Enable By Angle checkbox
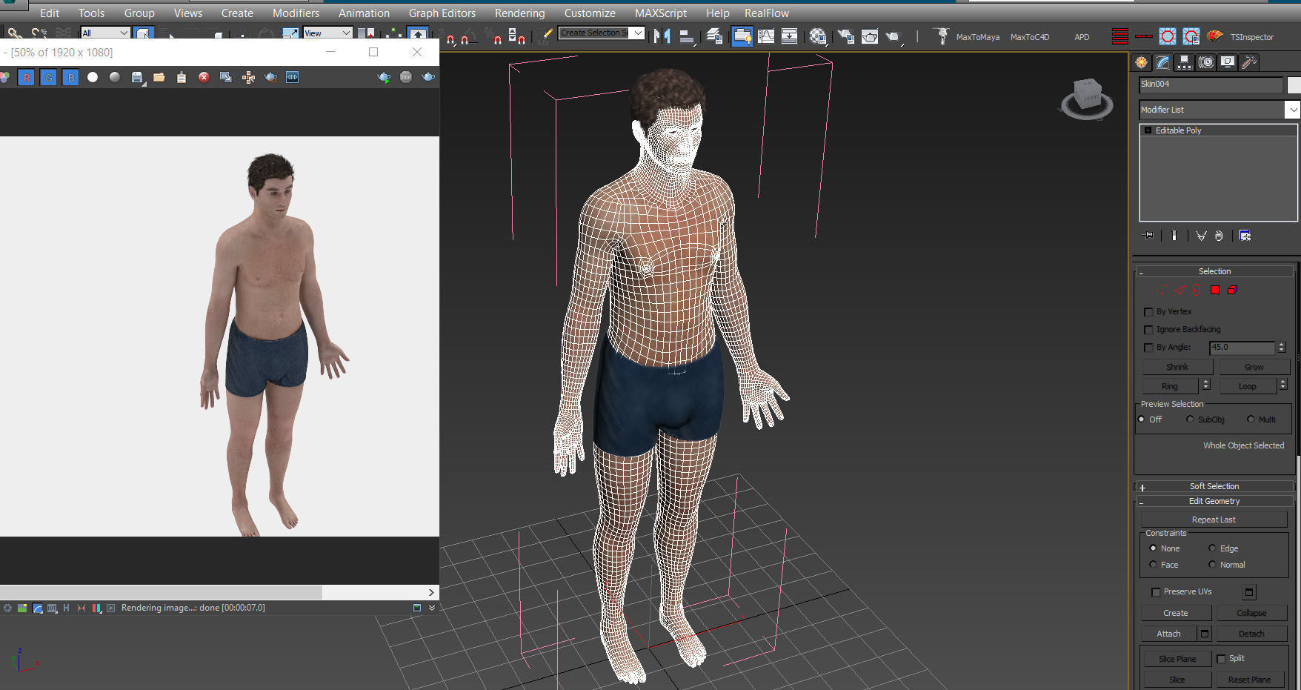 click(x=1148, y=348)
